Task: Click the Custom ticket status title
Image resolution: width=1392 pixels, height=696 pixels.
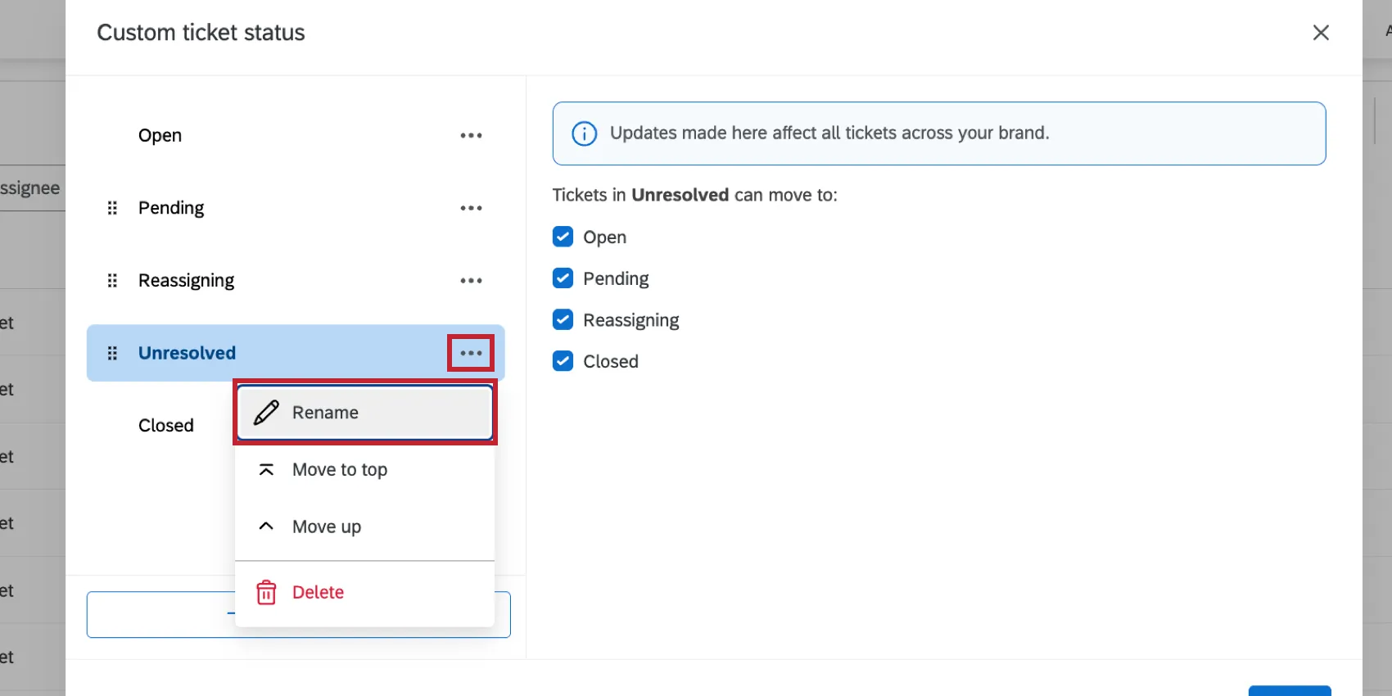Action: (x=201, y=33)
